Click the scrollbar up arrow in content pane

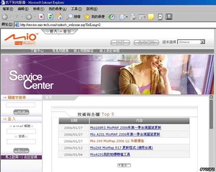(x=211, y=97)
